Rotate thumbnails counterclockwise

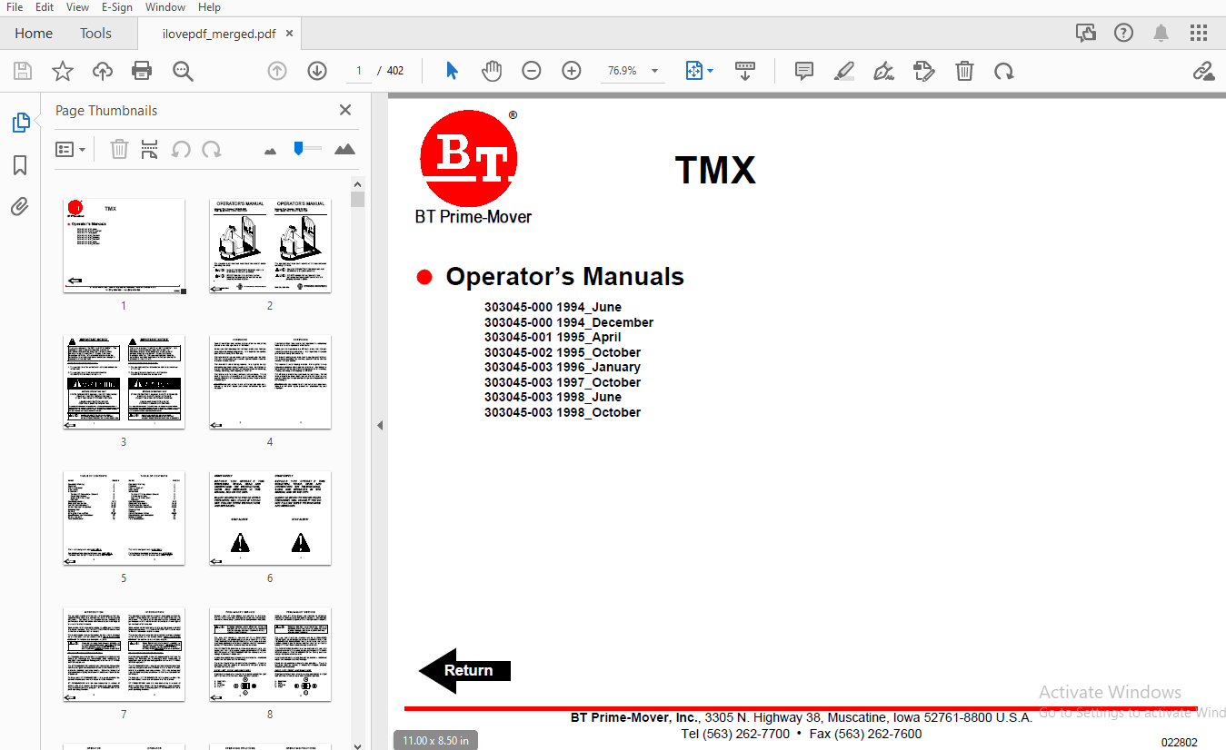tap(181, 149)
